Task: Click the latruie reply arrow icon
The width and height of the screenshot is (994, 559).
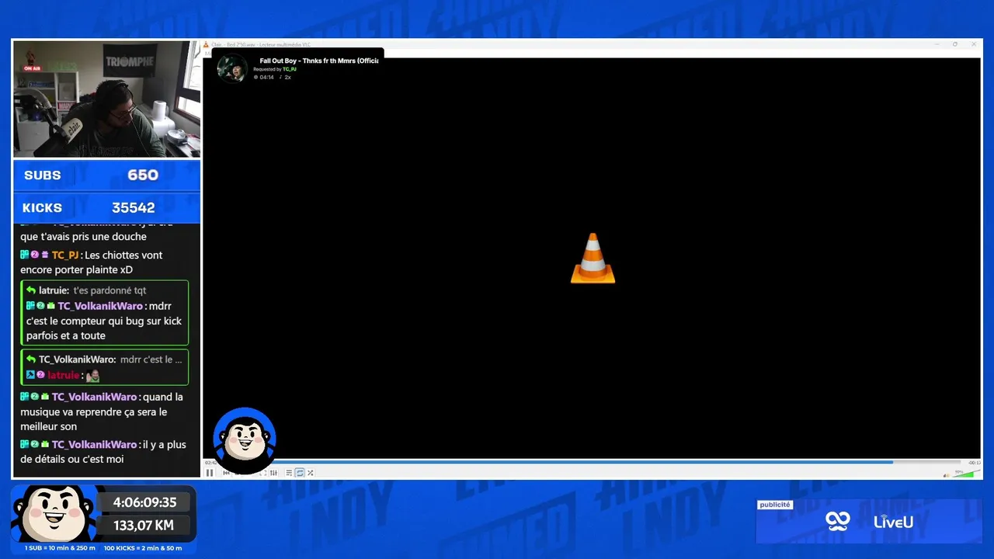Action: coord(31,290)
